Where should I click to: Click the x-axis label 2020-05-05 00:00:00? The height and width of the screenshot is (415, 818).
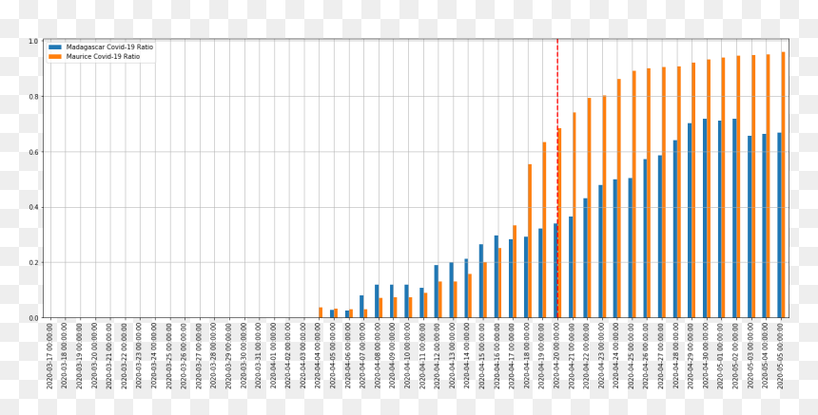(x=782, y=355)
